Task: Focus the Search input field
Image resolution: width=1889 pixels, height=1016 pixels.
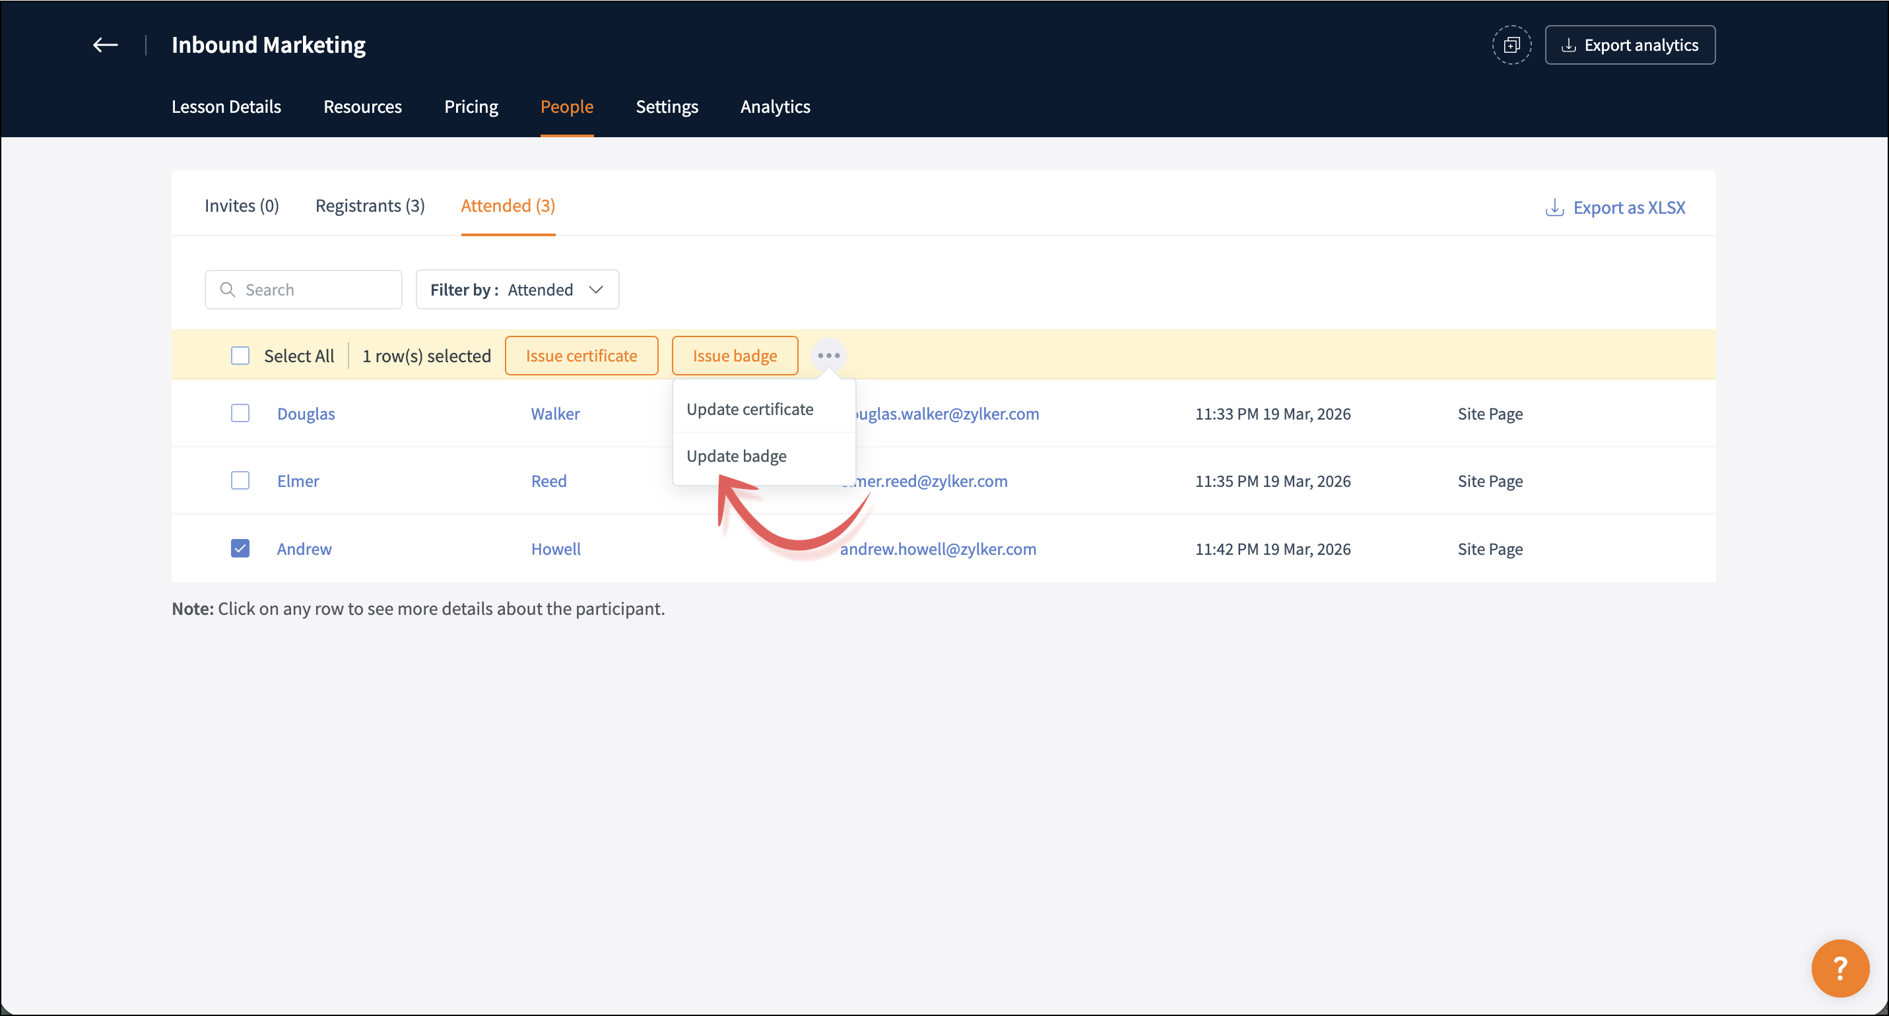Action: (x=315, y=290)
